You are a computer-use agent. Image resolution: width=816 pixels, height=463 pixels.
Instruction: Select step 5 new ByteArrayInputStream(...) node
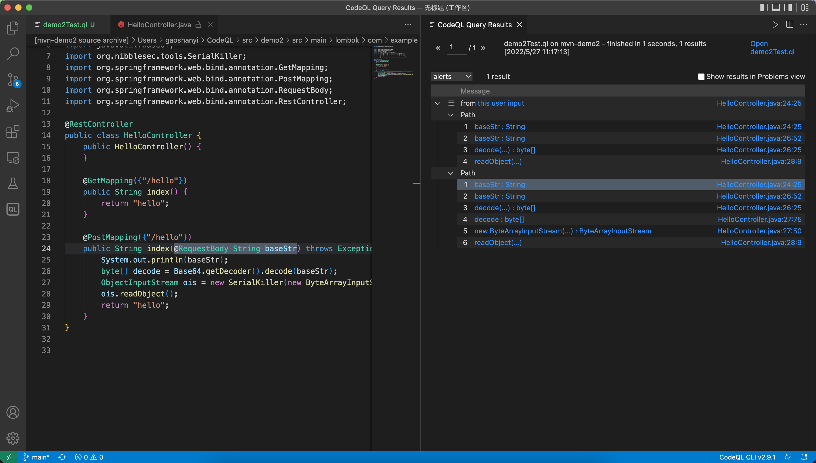point(563,231)
